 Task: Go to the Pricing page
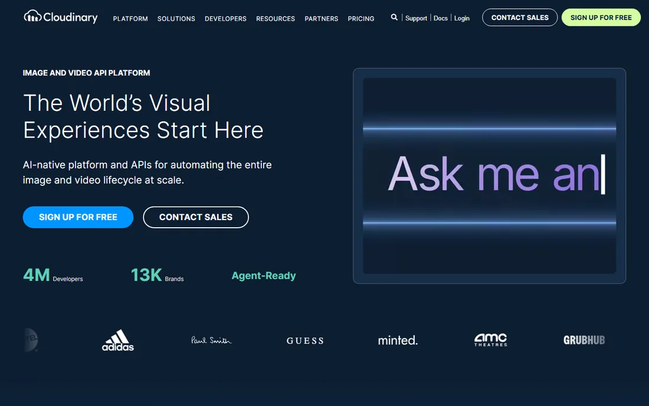click(361, 19)
